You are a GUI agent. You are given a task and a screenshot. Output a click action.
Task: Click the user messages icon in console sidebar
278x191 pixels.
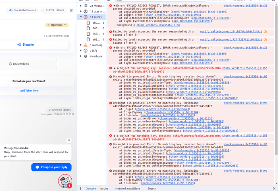click(85, 12)
